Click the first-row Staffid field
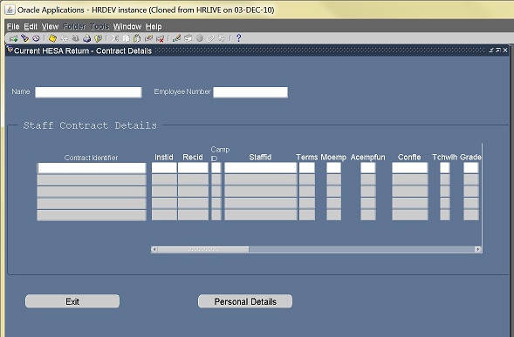Image resolution: width=514 pixels, height=337 pixels. click(x=261, y=168)
